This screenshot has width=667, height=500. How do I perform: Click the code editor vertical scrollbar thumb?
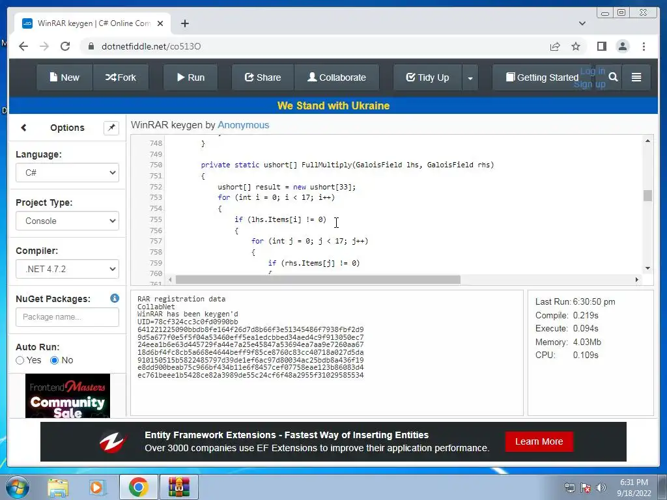pyautogui.click(x=647, y=195)
